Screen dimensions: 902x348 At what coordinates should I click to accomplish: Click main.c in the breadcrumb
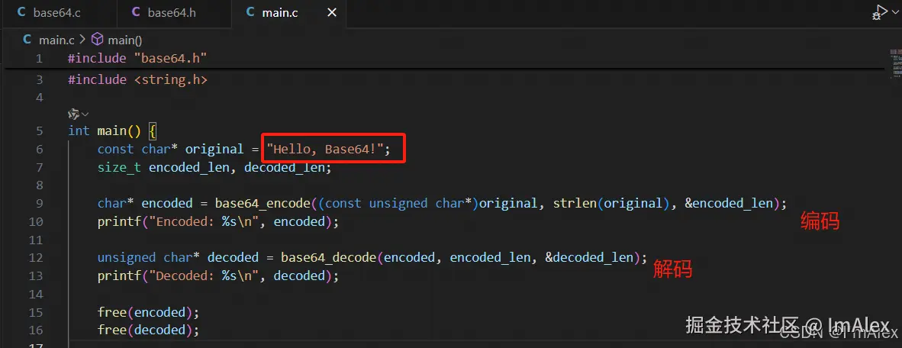[56, 40]
